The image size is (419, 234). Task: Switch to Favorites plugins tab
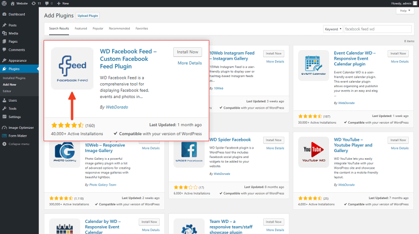[x=142, y=29]
